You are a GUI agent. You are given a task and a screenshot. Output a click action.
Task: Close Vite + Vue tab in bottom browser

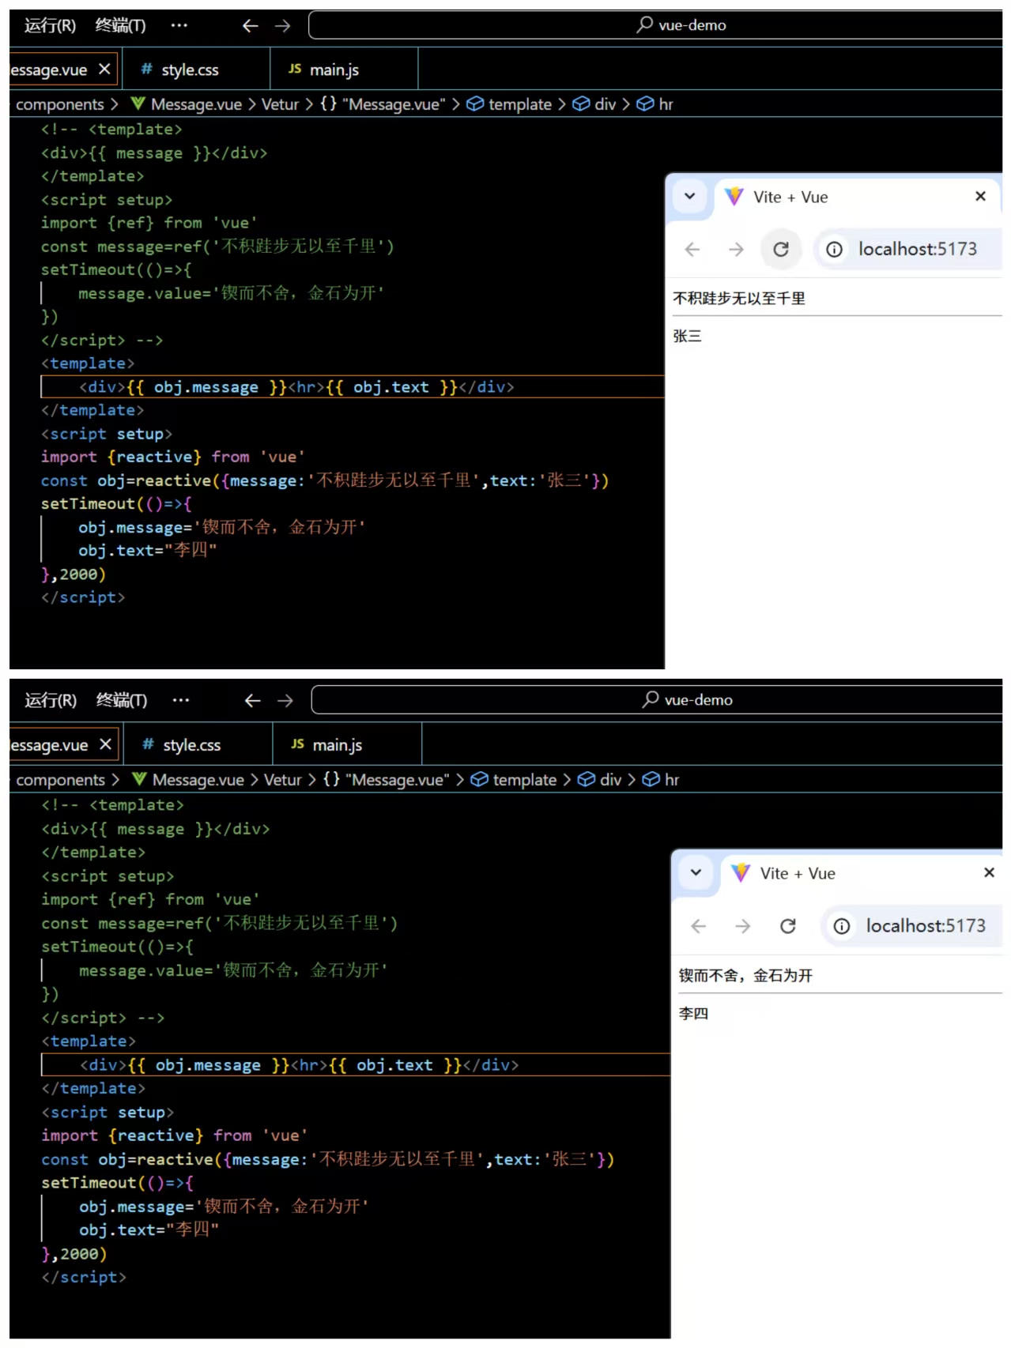[989, 872]
